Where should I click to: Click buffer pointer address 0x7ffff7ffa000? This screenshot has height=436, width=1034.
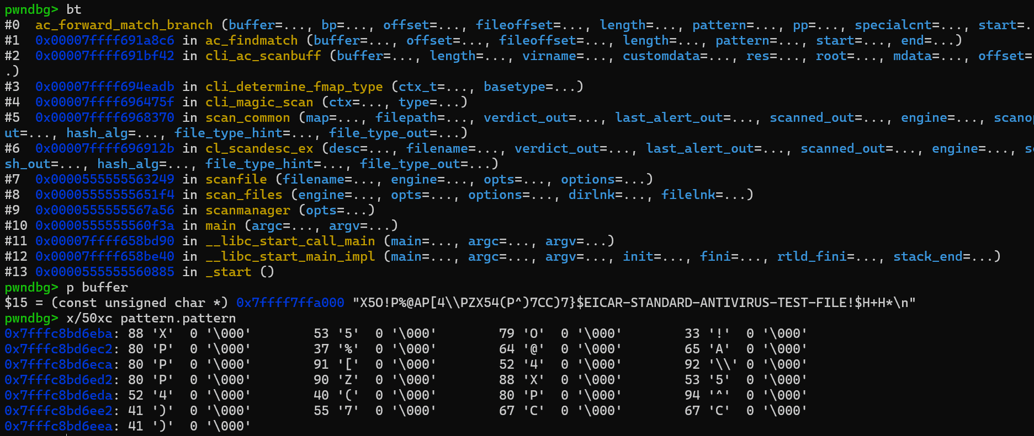coord(290,303)
